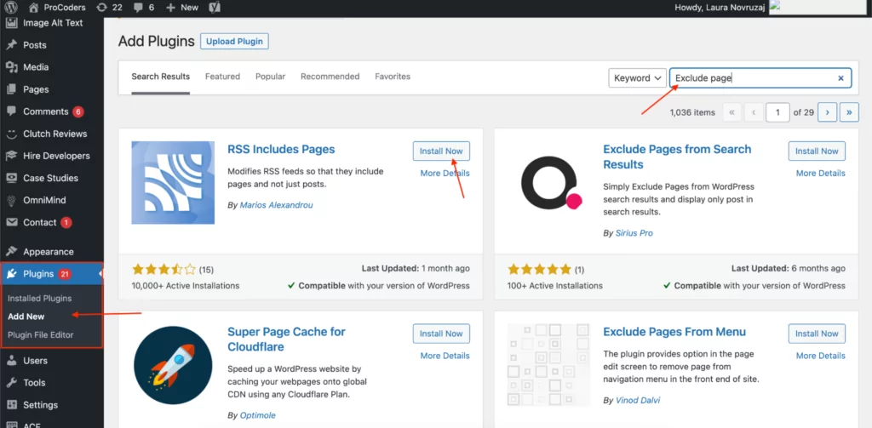Click Exclude Pages from Search Results thumbnail
Screen dimensions: 872x428
[549, 183]
